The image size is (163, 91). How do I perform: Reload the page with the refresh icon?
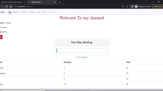[x=7, y=7]
